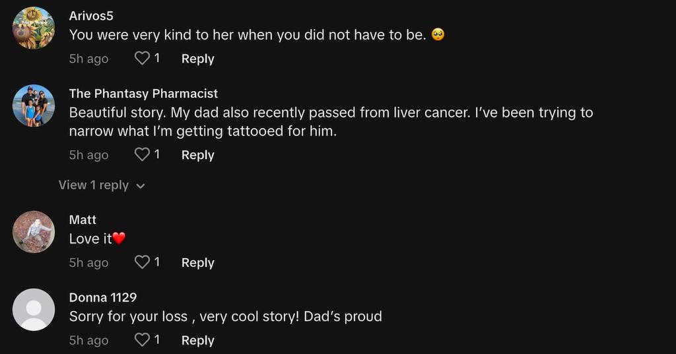
Task: Click the 5h ago timestamp on Matt's comment
Action: click(88, 263)
